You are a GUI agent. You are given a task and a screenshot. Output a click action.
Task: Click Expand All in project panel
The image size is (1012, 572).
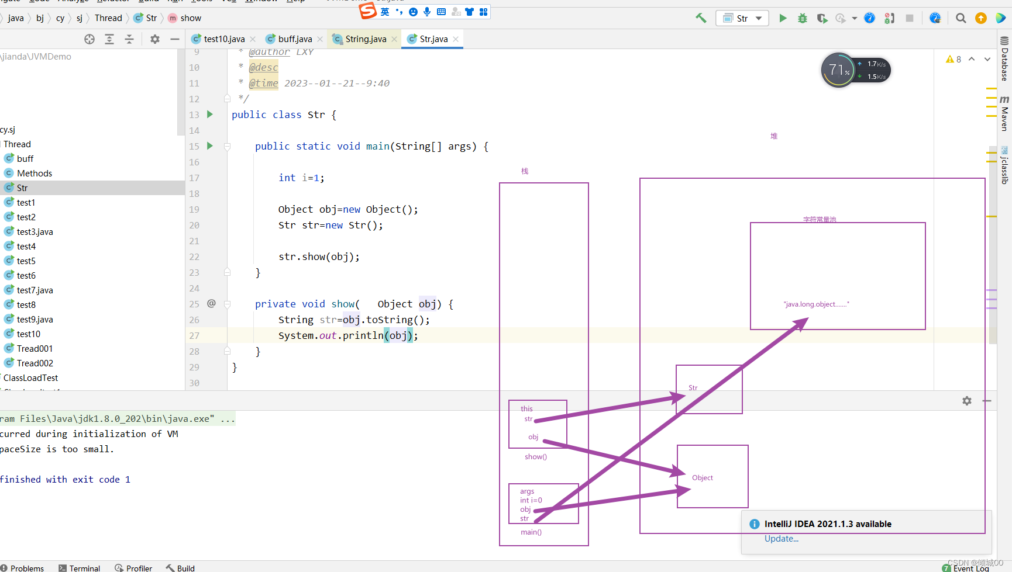click(109, 39)
